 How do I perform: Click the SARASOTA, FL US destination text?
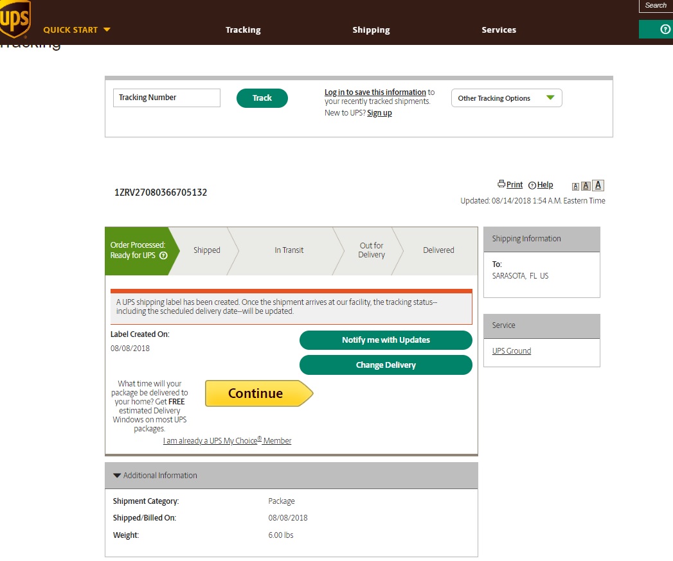pos(520,276)
